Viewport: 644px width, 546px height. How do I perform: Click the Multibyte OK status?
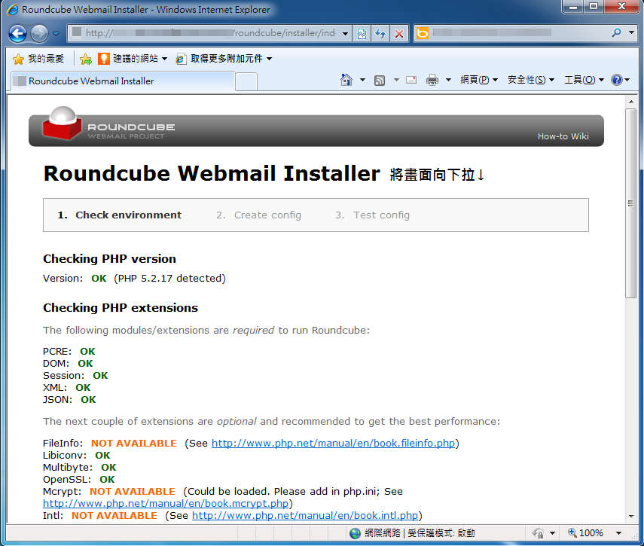[x=108, y=468]
